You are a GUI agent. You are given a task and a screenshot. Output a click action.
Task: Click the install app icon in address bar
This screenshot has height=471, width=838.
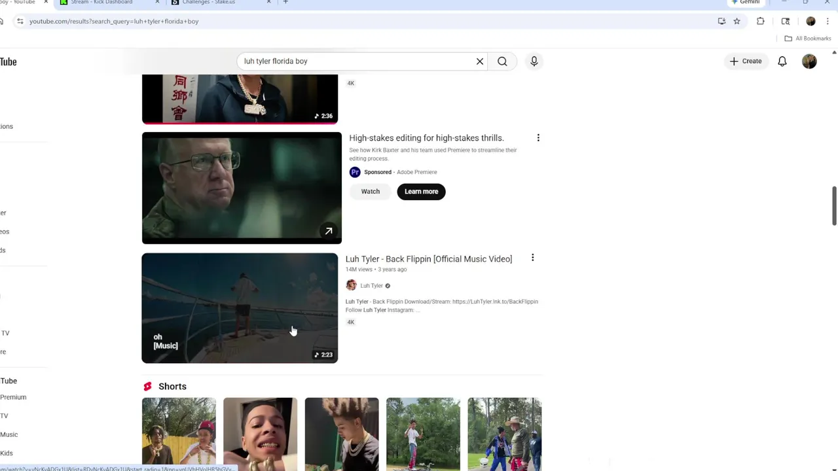tap(721, 21)
